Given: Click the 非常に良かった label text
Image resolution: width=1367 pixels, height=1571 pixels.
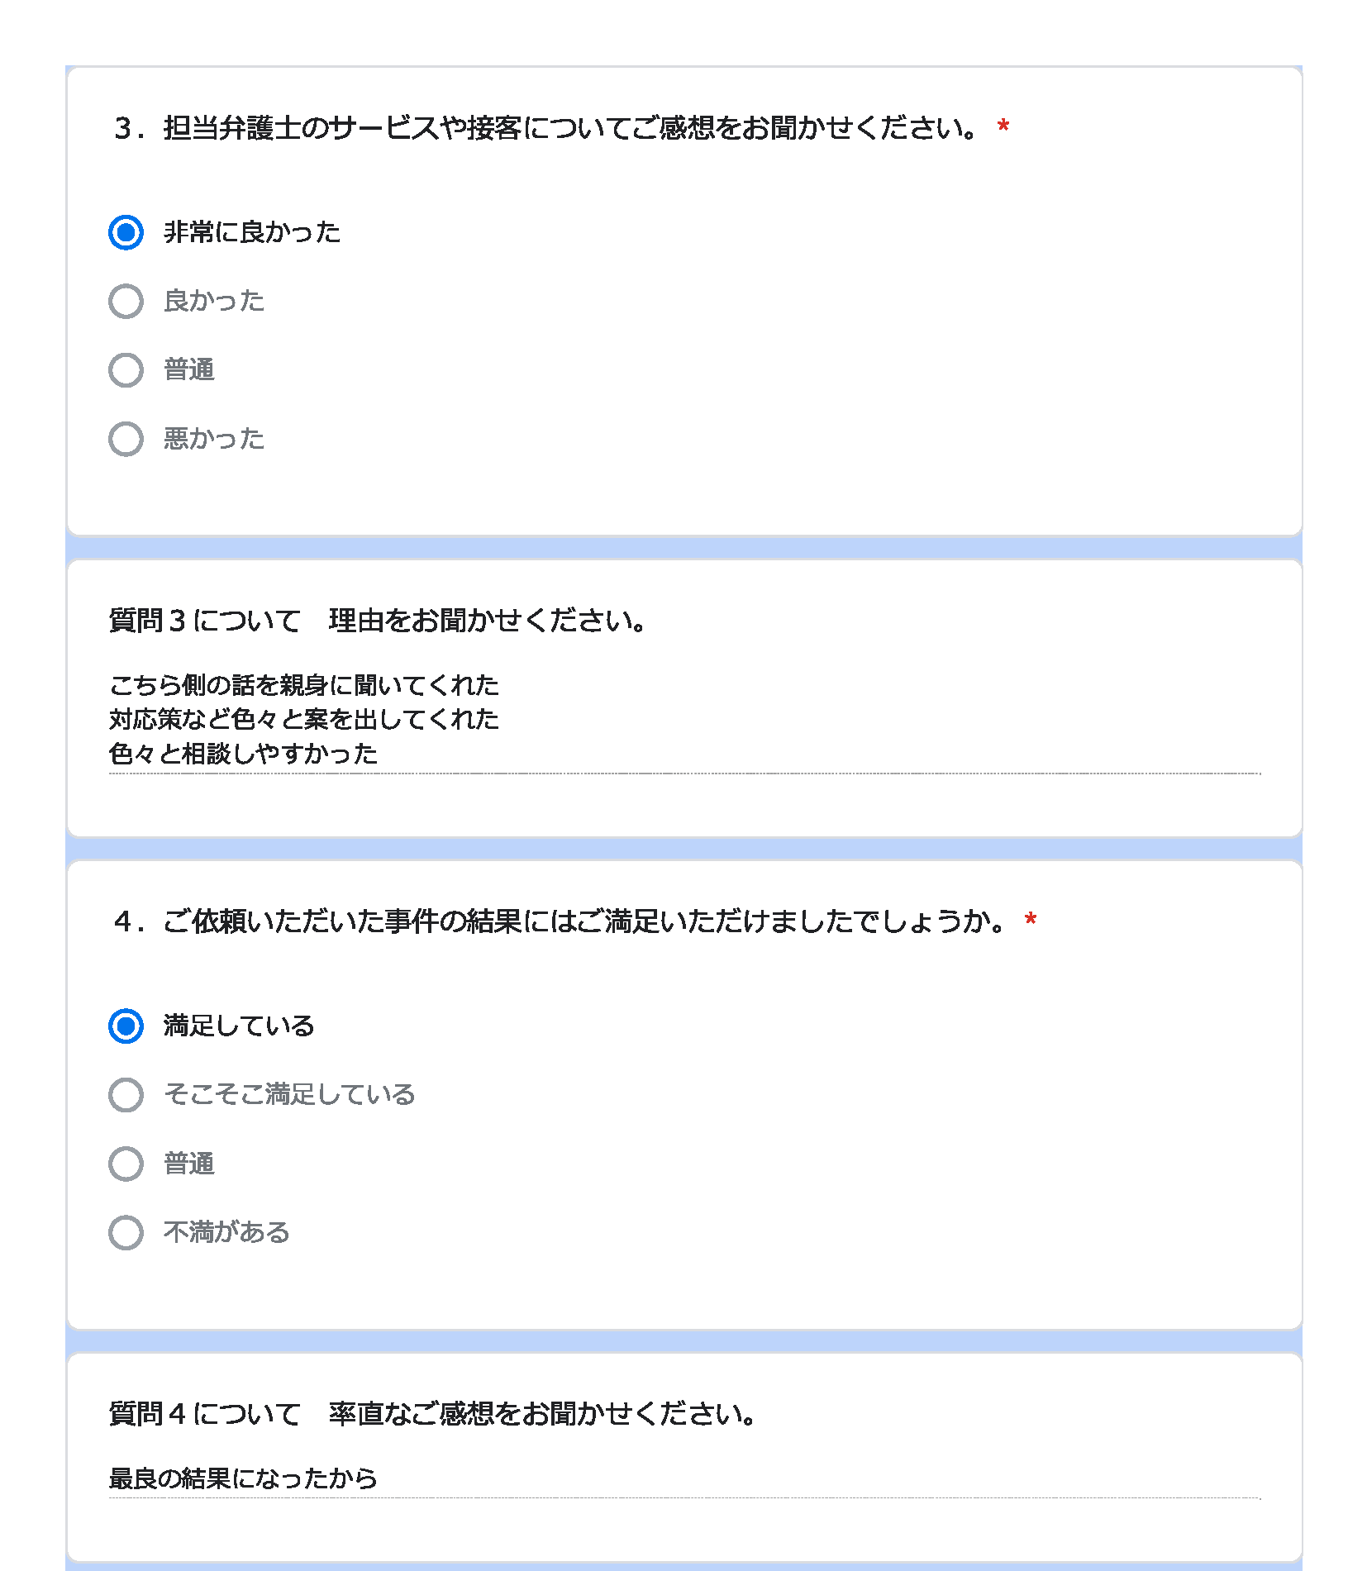Looking at the screenshot, I should [x=252, y=232].
